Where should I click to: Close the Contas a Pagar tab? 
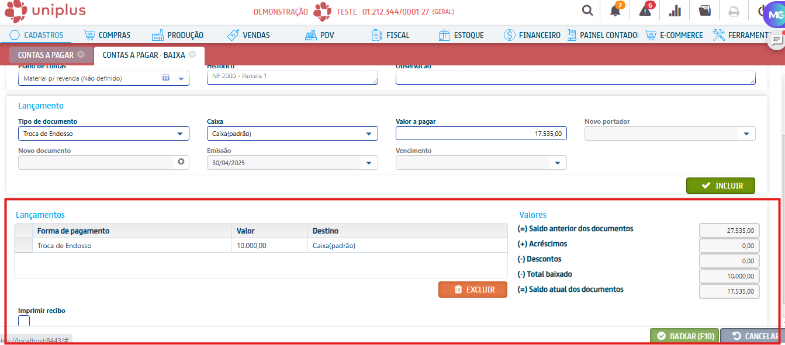[x=81, y=55]
